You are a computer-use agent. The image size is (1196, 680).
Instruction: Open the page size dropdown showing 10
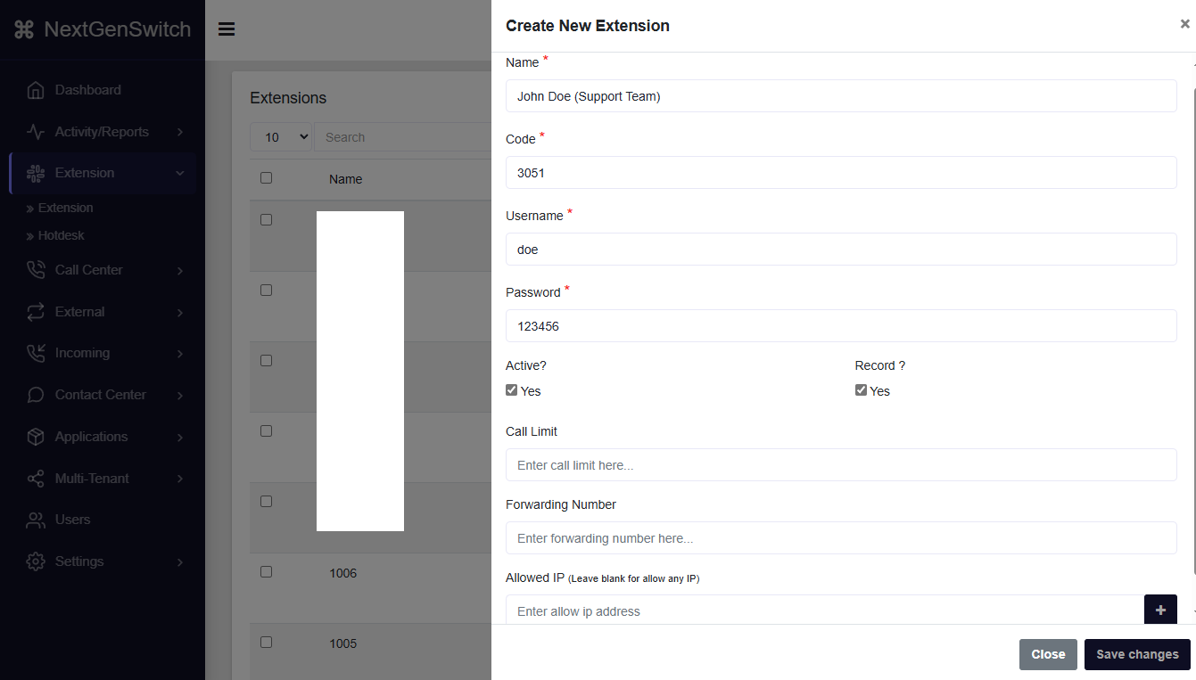[281, 136]
